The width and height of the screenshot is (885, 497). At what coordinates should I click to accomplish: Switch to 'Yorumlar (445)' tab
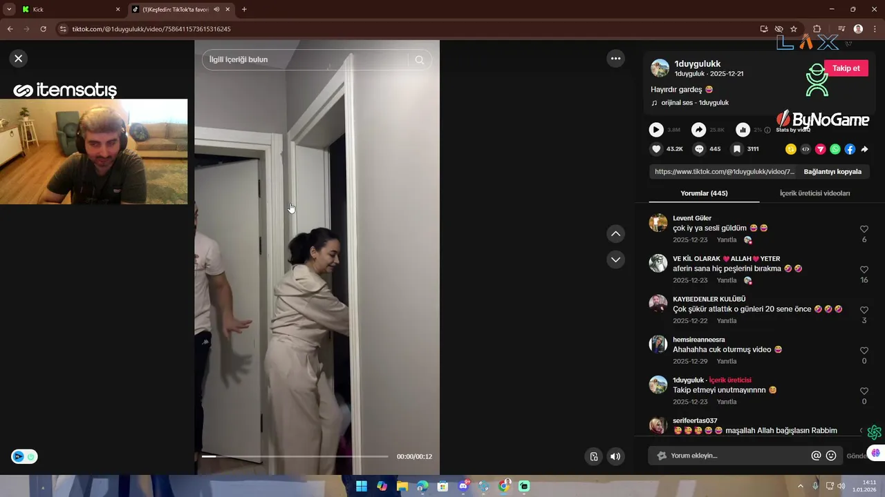(x=704, y=193)
